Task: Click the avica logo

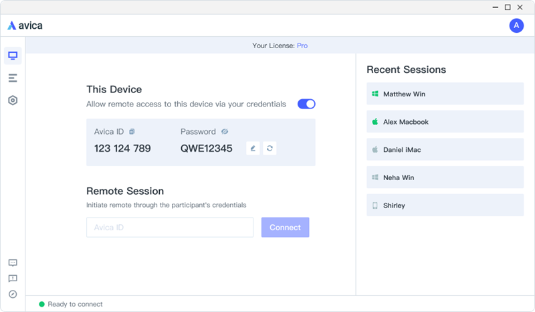Action: coord(25,25)
